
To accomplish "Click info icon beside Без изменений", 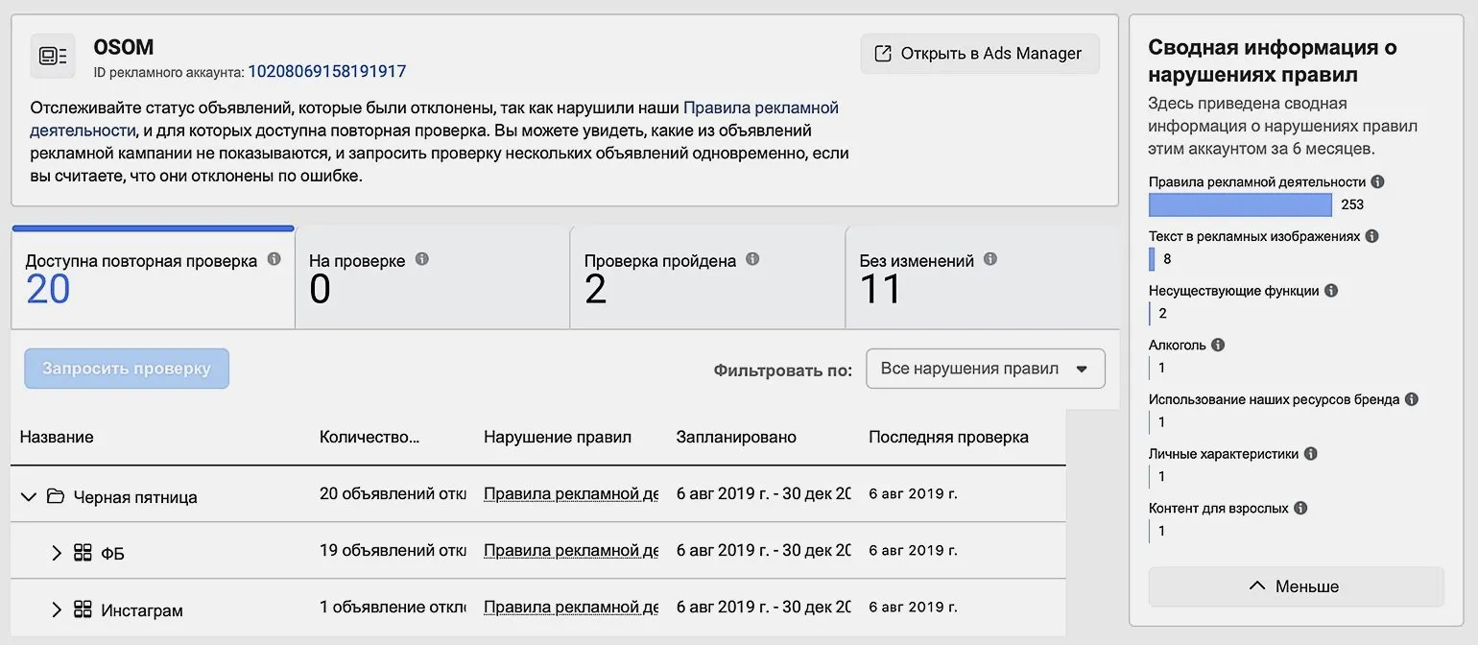I will [990, 259].
